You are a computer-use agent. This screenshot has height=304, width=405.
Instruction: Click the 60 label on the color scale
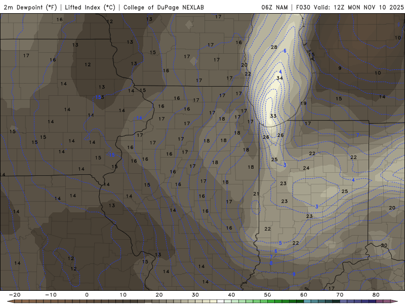pos(304,295)
